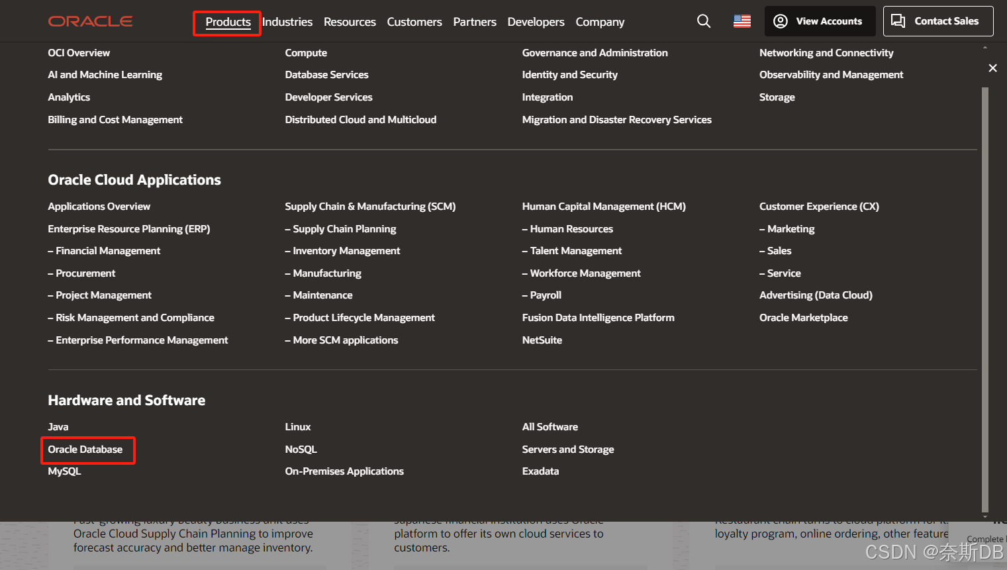
Task: Open the Resources menu
Action: pyautogui.click(x=350, y=22)
